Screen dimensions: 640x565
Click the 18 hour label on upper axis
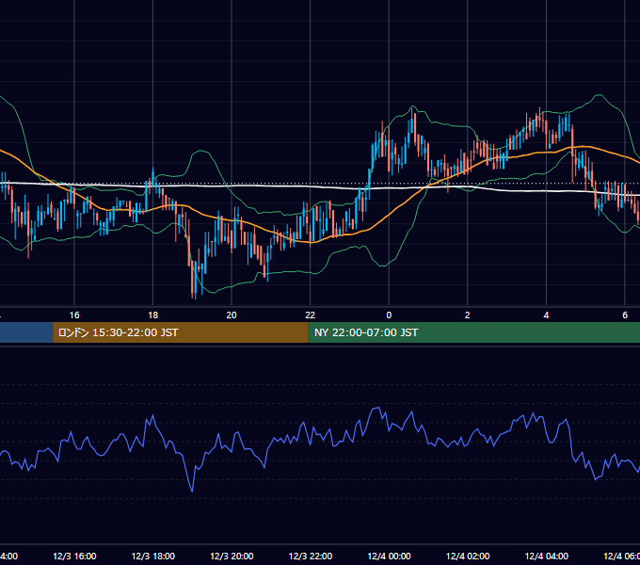tap(153, 315)
